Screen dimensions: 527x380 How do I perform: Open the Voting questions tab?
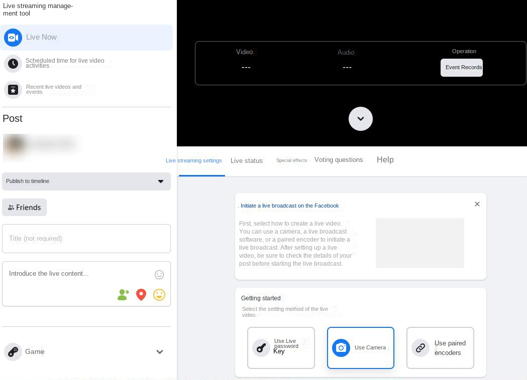point(339,159)
